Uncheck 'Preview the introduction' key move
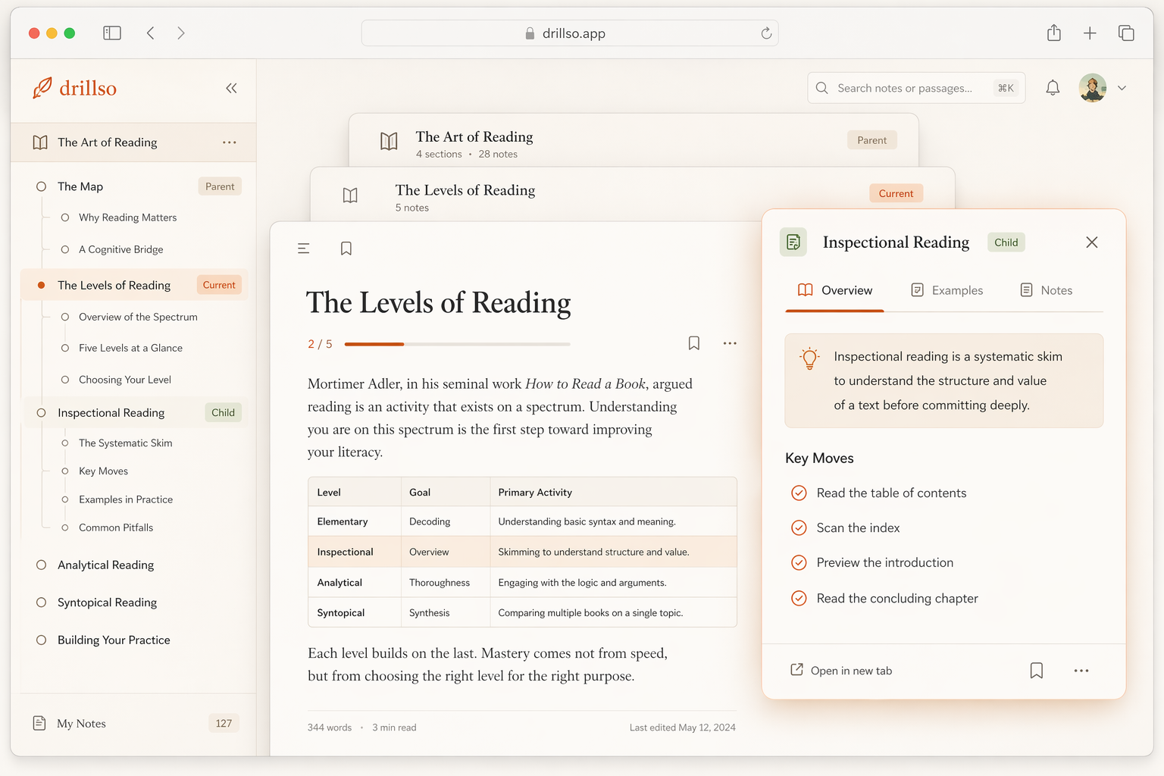Image resolution: width=1164 pixels, height=776 pixels. [x=799, y=563]
